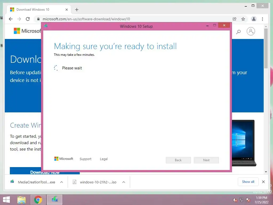Close the Download Windows 10 tab

[66, 10]
